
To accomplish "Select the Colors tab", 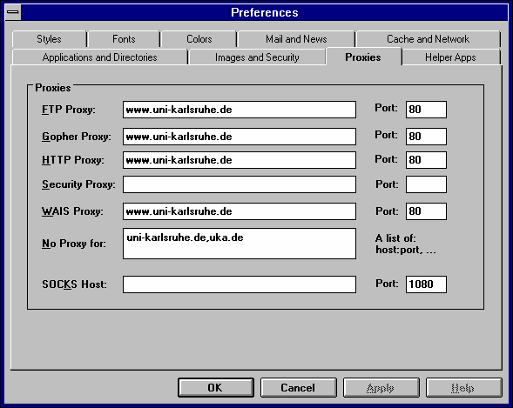I will [x=199, y=39].
